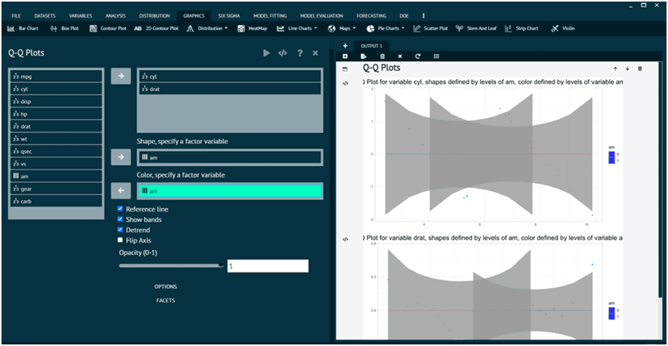Click the Violin plot tool

[565, 28]
